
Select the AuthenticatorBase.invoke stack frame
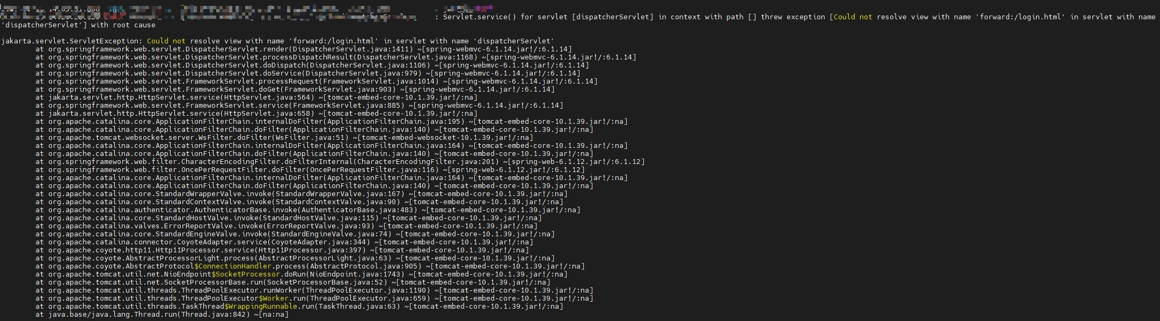tap(308, 210)
